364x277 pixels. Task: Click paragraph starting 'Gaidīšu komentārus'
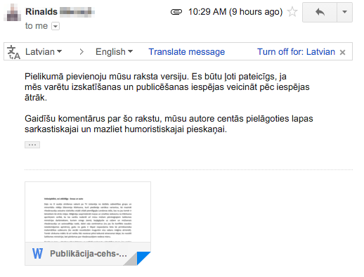click(x=169, y=124)
